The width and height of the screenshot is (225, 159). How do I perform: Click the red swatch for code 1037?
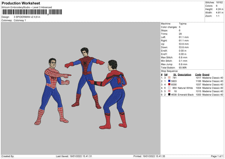tap(169, 84)
